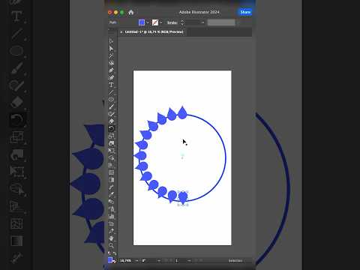Select the Width tool
Viewport: 360px width, 270px height.
[111, 143]
